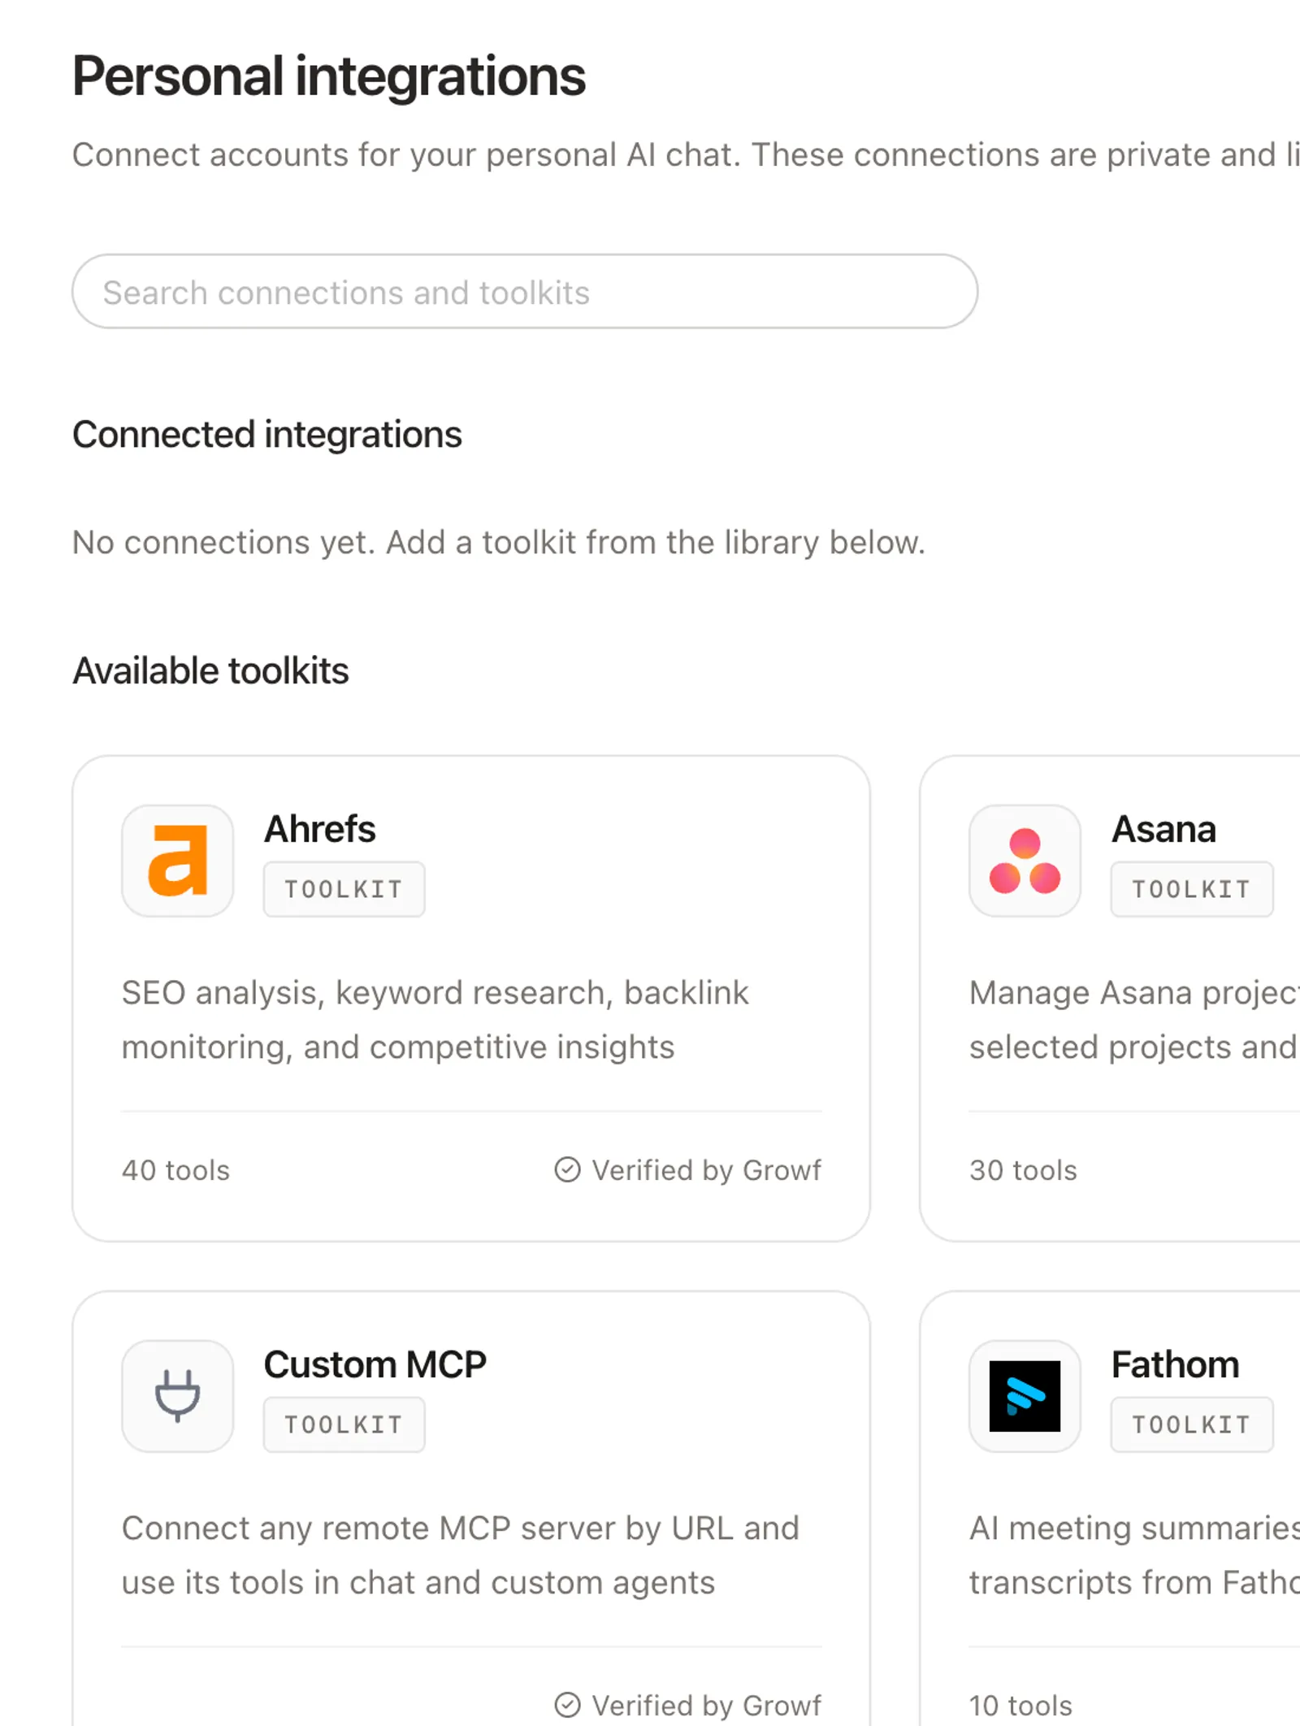Click the Asana three-dot logo icon

point(1025,861)
